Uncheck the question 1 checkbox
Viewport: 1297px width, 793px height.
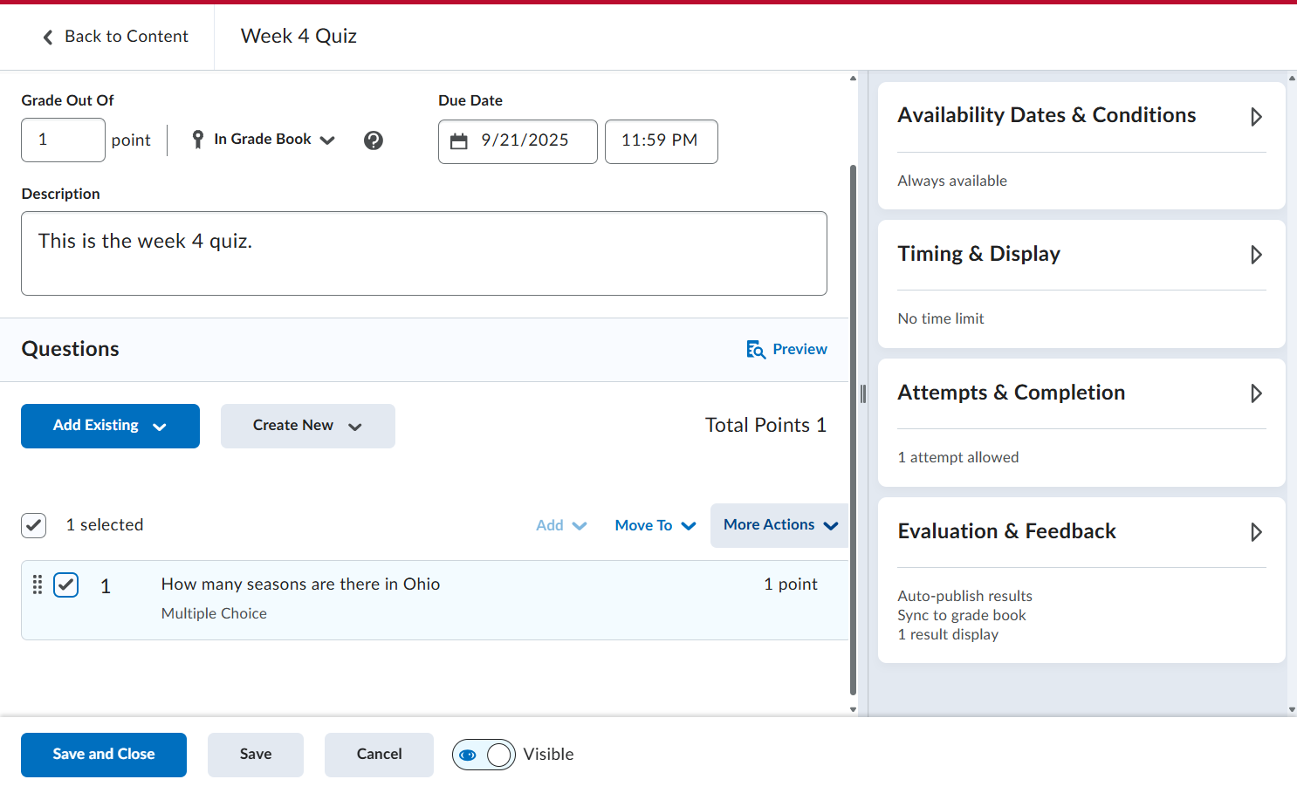[x=66, y=584]
